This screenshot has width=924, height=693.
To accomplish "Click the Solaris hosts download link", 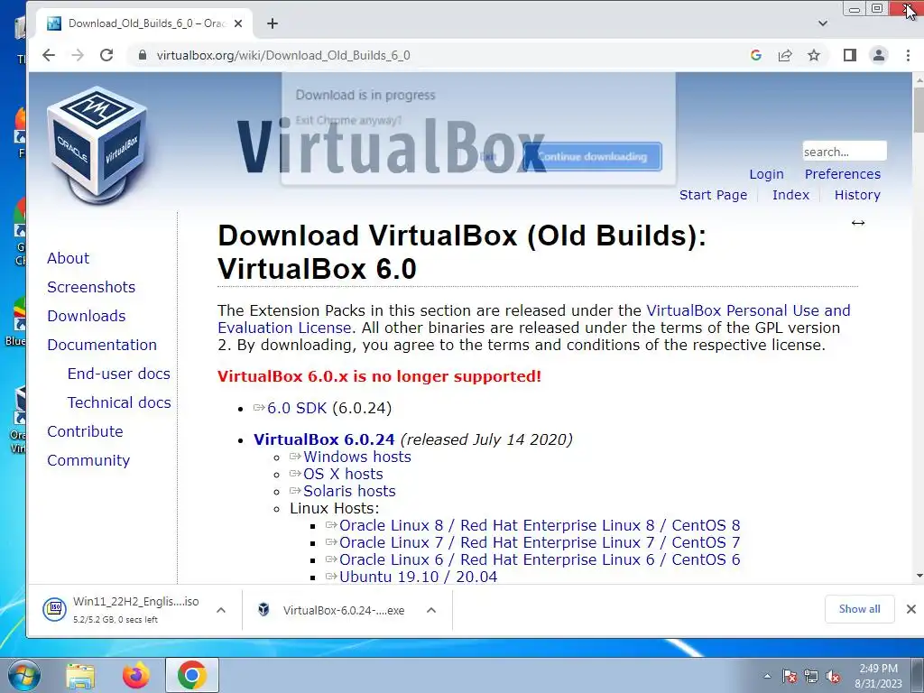I will [349, 491].
